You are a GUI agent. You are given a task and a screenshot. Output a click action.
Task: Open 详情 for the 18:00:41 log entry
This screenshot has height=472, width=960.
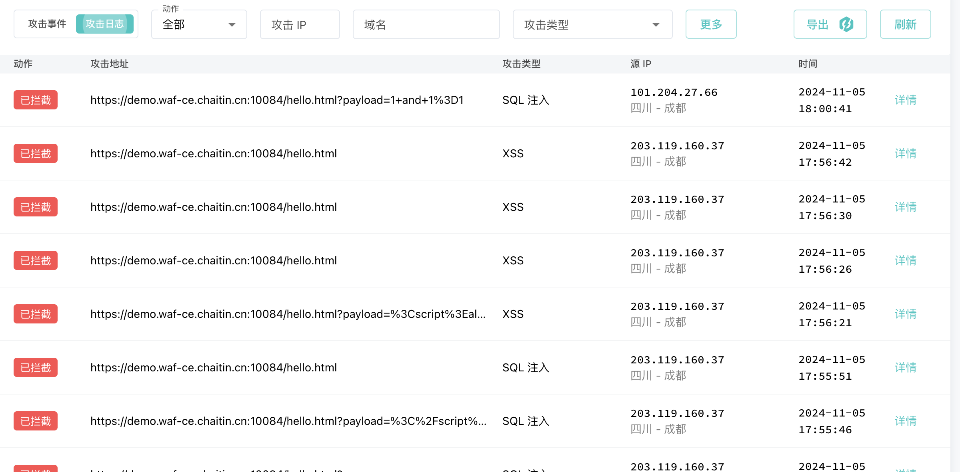coord(905,100)
